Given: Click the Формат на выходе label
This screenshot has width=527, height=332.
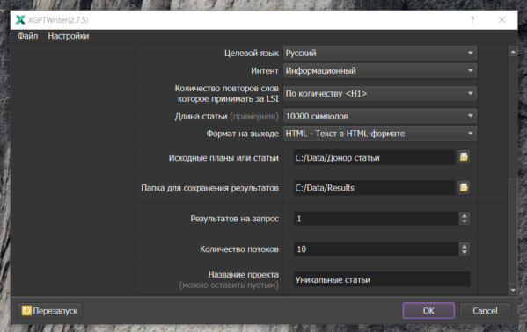Looking at the screenshot, I should [x=242, y=134].
